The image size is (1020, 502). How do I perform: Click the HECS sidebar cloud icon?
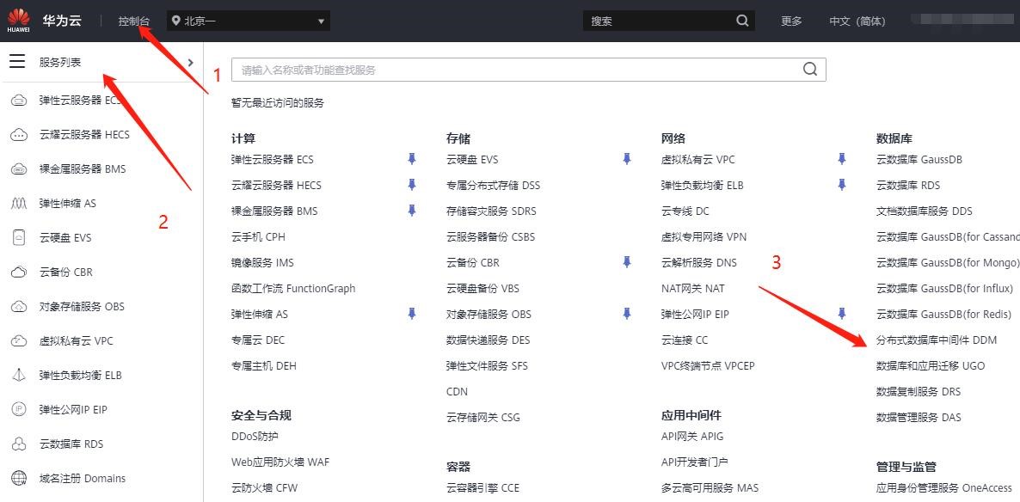point(20,135)
